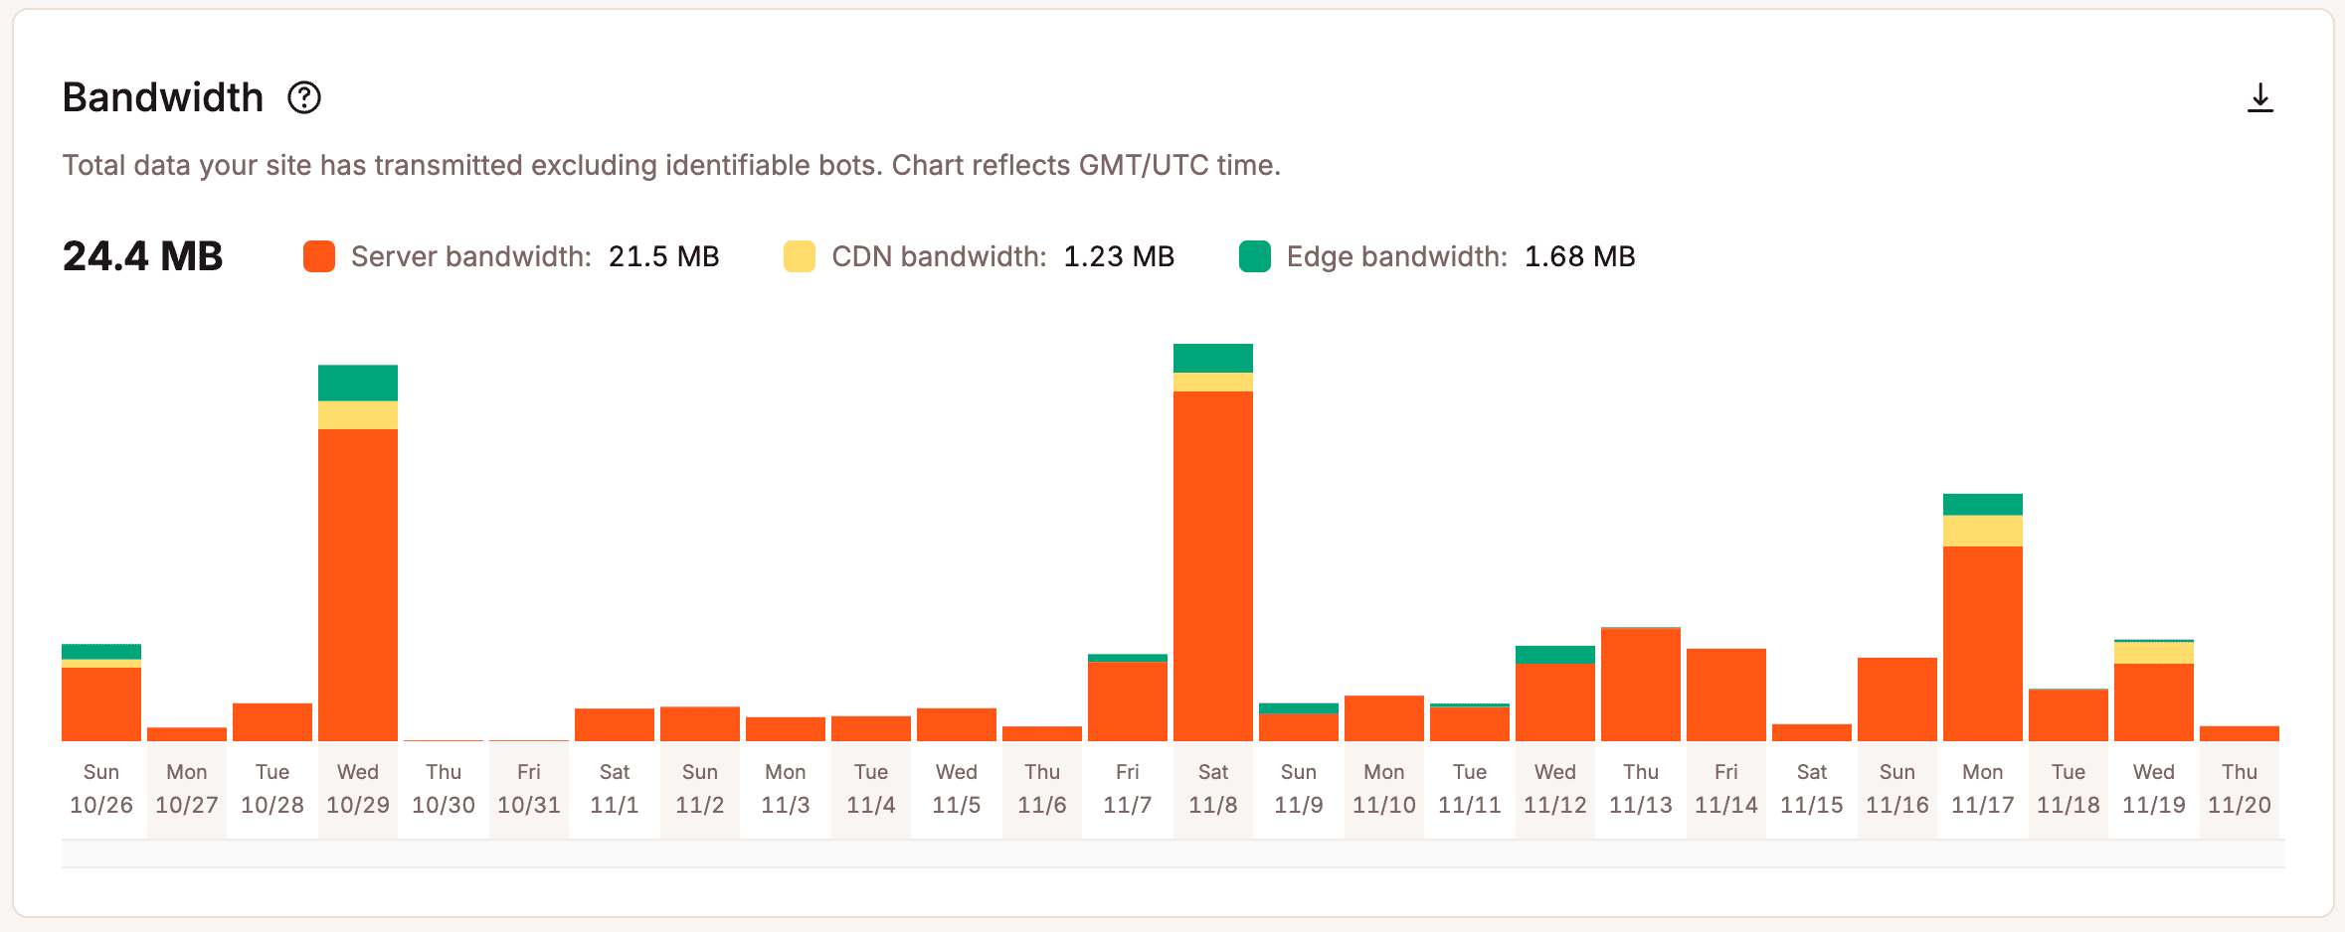
Task: Click the empty bar slot for Thu 10/30
Action: click(443, 739)
